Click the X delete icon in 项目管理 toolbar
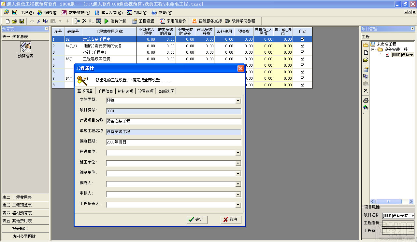The height and width of the screenshot is (242, 417). 366,91
